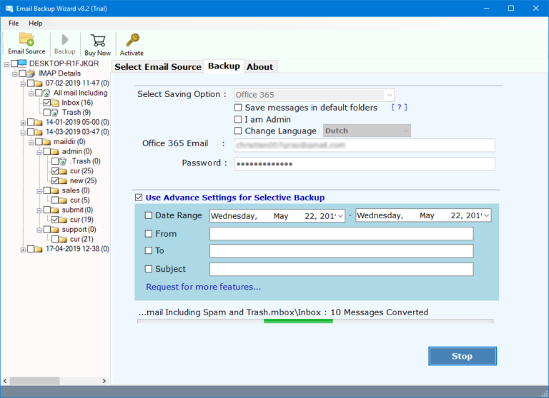
Task: Click the [ ? ] help link
Action: coord(399,107)
